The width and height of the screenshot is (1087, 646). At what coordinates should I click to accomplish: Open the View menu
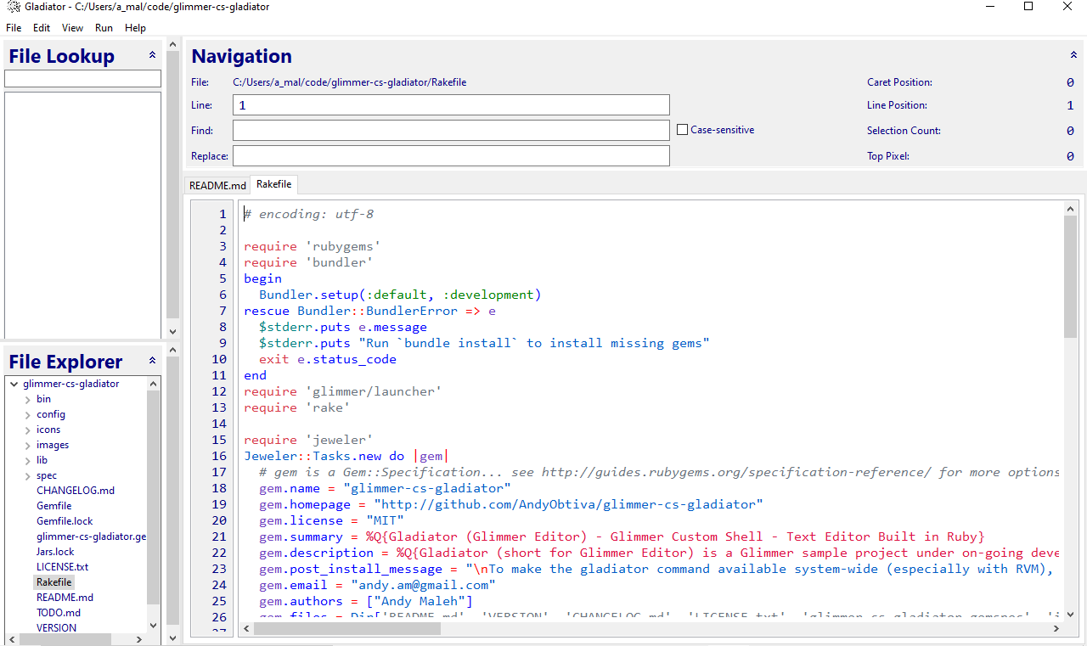pos(73,28)
